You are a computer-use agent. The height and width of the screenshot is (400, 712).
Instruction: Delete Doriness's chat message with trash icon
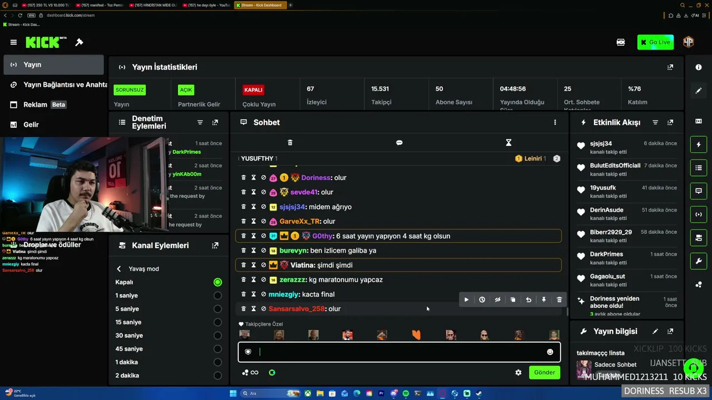243,178
